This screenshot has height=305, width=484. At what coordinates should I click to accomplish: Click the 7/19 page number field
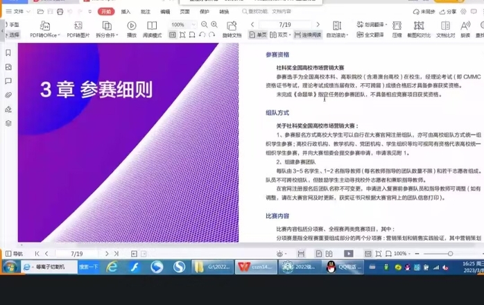point(285,24)
